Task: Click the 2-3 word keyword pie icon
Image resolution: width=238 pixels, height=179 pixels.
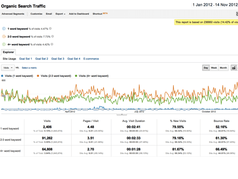Action: click(x=4, y=36)
